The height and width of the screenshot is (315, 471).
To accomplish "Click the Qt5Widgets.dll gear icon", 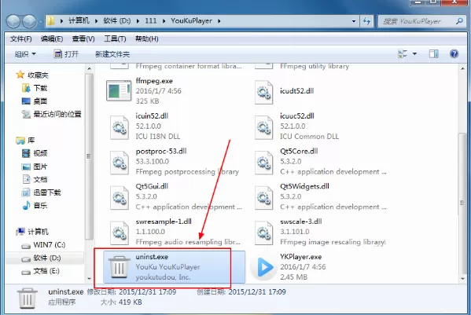I will pos(263,197).
